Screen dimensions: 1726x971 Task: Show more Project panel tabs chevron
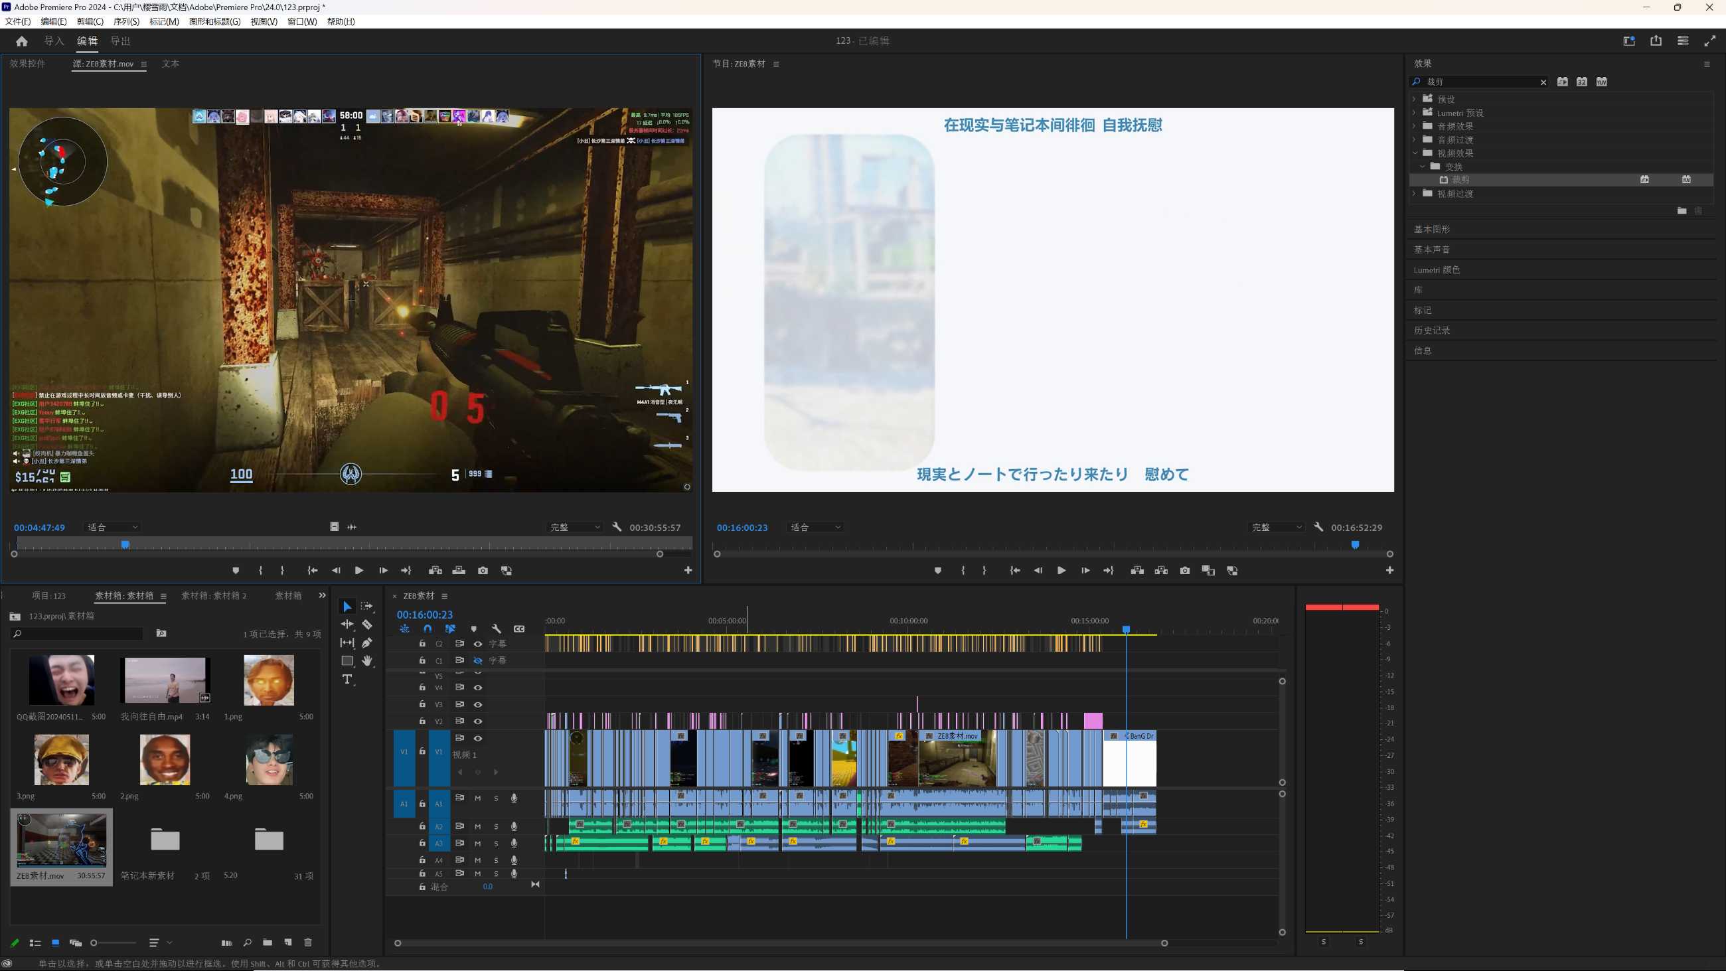[321, 595]
